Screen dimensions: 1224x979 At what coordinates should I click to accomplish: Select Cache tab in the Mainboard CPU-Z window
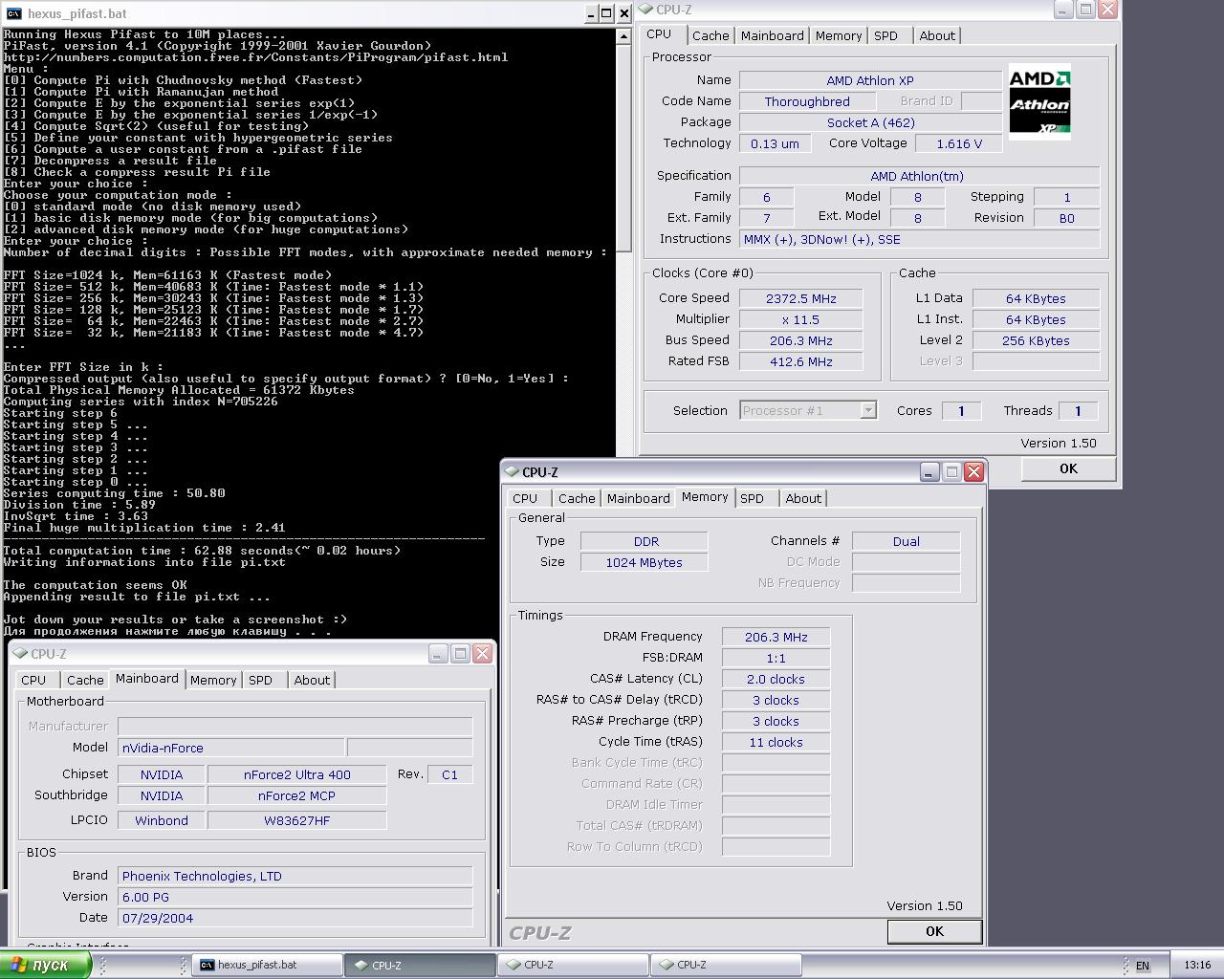click(85, 680)
